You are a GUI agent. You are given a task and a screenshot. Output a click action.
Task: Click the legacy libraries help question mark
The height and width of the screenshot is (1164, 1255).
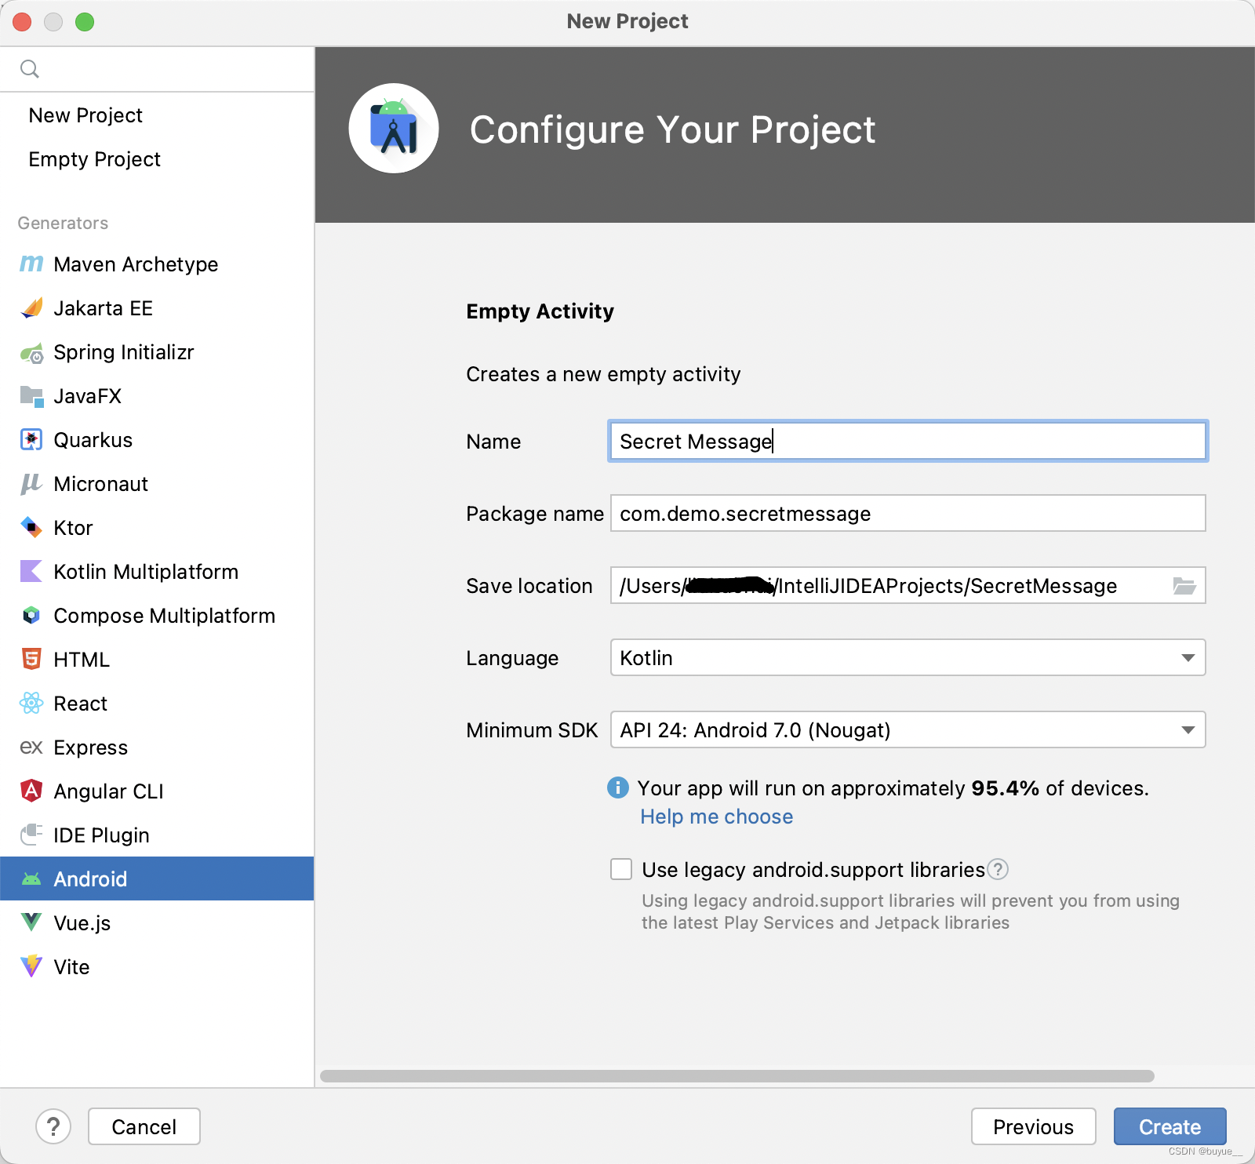tap(998, 869)
